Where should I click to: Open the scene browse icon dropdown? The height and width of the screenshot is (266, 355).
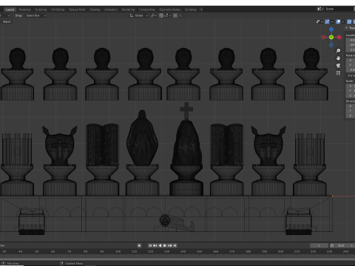tap(319, 9)
